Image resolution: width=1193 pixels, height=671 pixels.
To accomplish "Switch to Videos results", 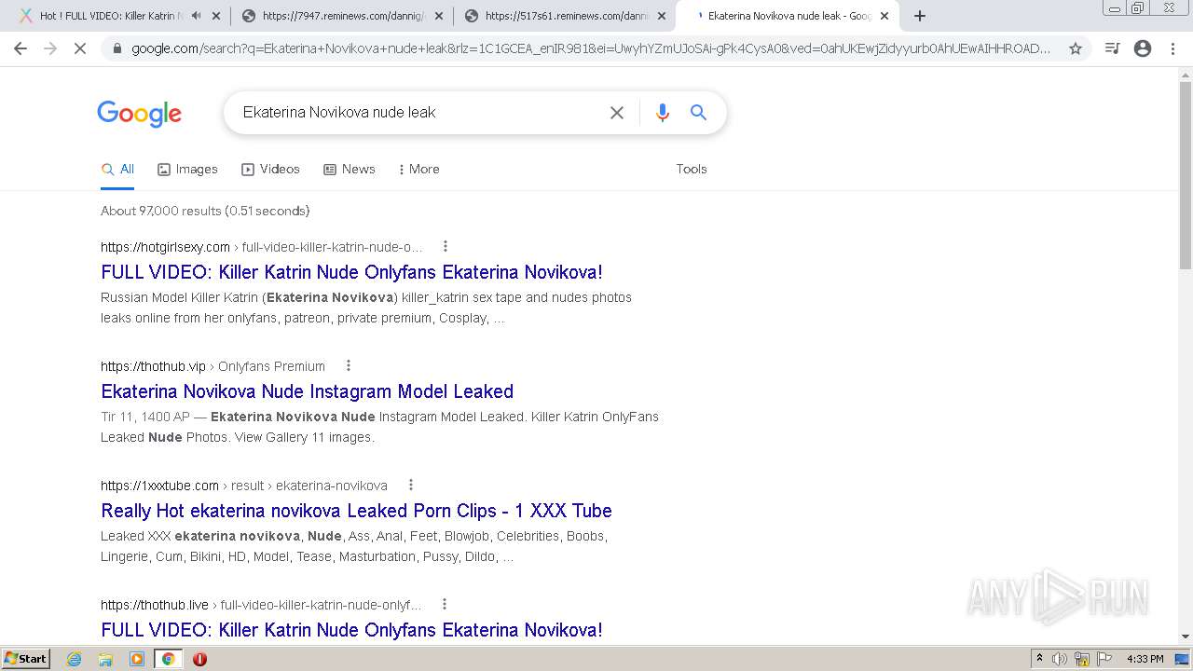I will [x=270, y=170].
